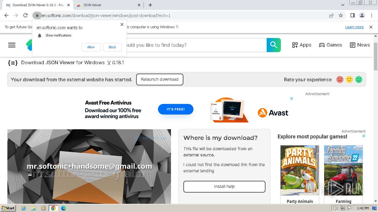Click the scrollbar down arrow
This screenshot has height=212, width=378.
point(376,201)
